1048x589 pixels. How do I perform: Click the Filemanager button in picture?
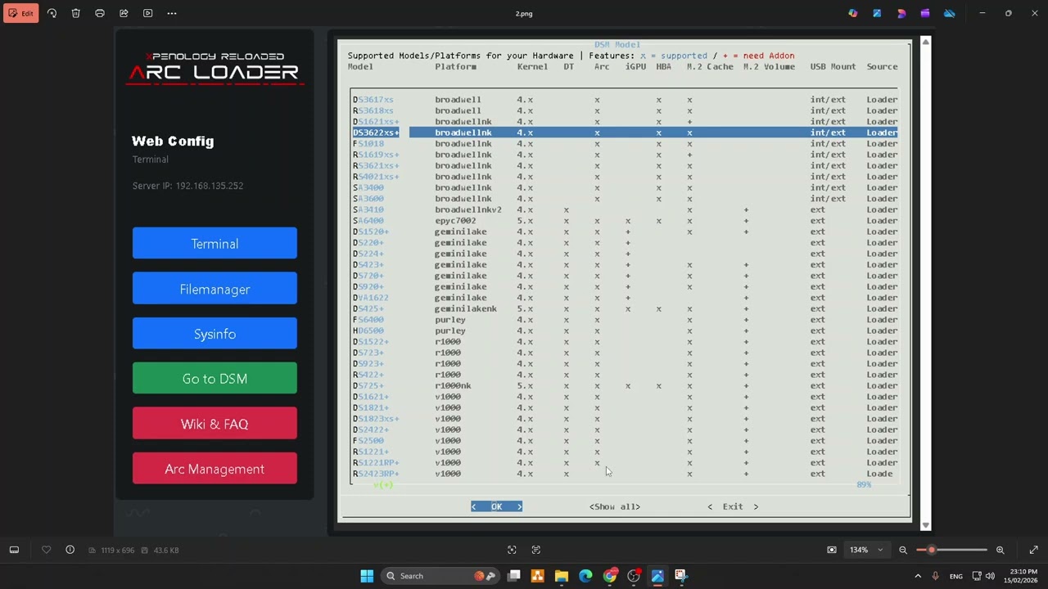(x=215, y=289)
